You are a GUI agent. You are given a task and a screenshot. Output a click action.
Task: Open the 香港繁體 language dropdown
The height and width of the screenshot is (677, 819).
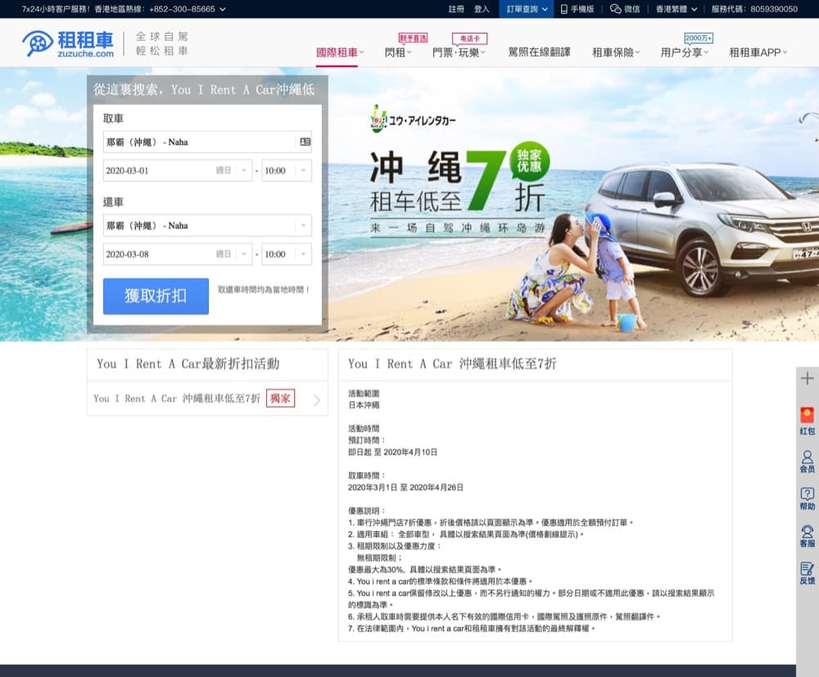[676, 9]
